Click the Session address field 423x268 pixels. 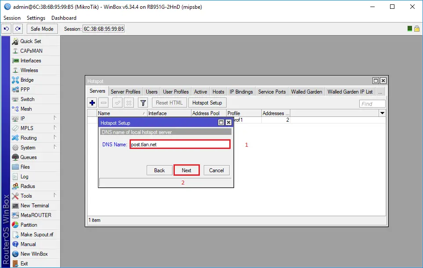(x=104, y=29)
